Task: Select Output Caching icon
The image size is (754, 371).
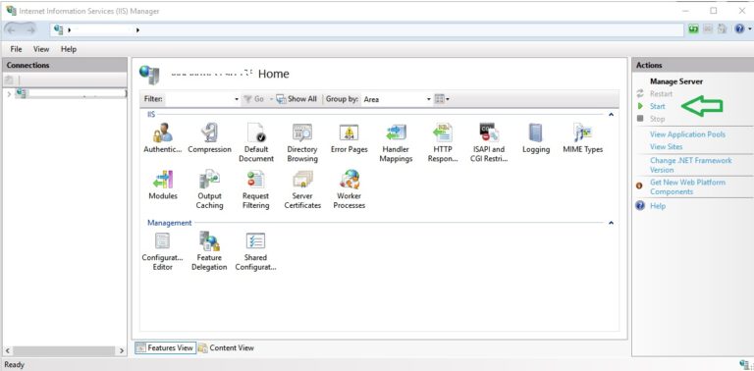Action: [210, 189]
